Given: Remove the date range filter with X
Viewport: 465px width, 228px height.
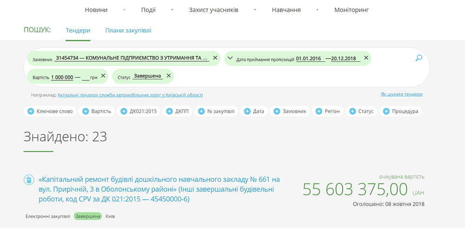Looking at the screenshot, I should [x=366, y=58].
